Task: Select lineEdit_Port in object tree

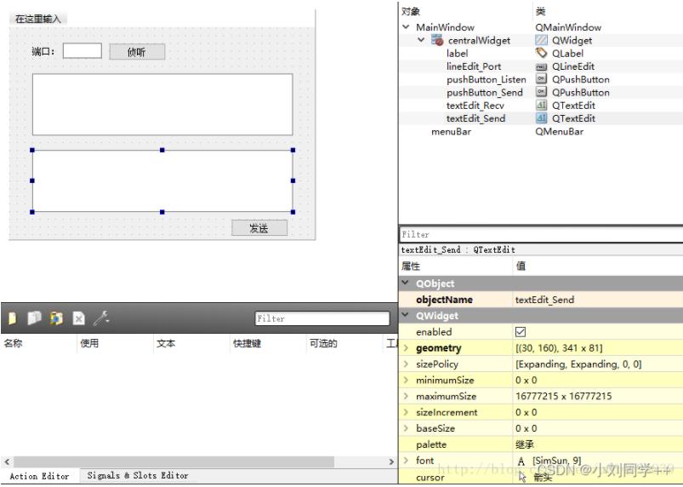Action: pyautogui.click(x=474, y=66)
